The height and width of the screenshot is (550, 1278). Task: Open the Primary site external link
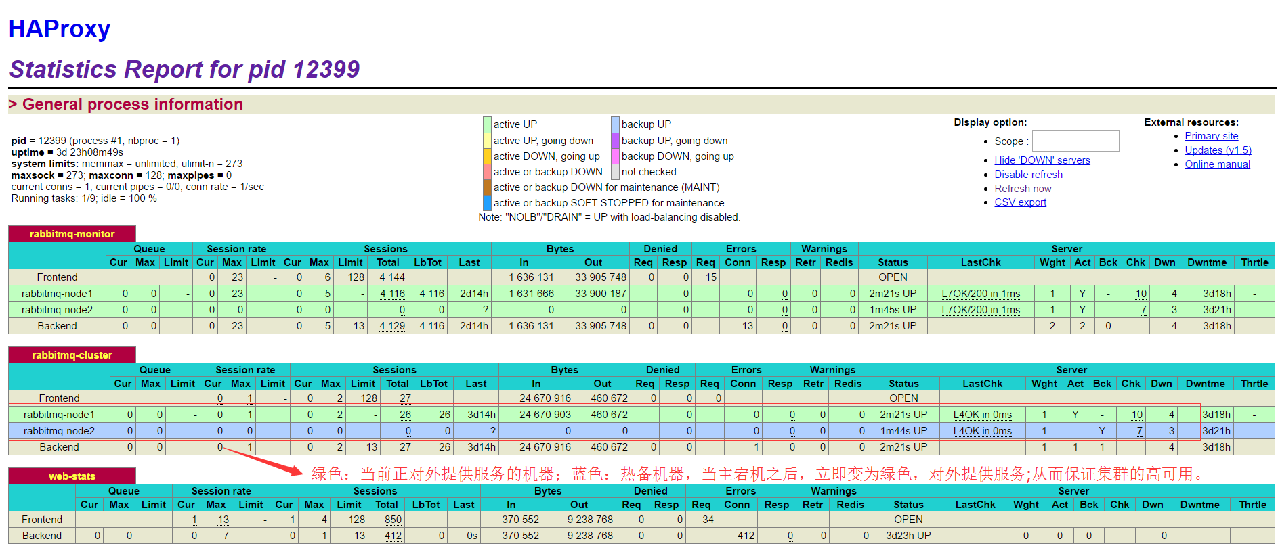click(x=1211, y=136)
